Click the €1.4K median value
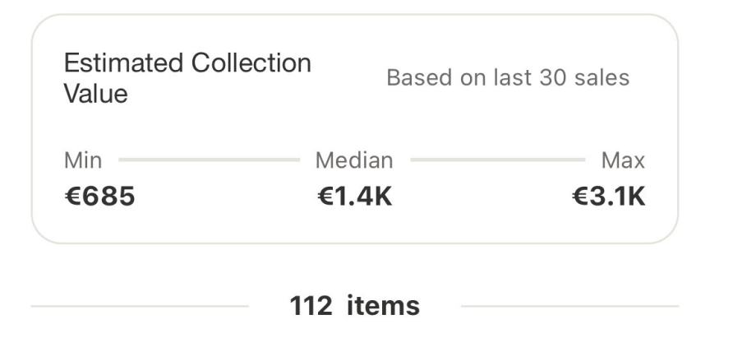Image resolution: width=756 pixels, height=338 pixels. (x=354, y=197)
